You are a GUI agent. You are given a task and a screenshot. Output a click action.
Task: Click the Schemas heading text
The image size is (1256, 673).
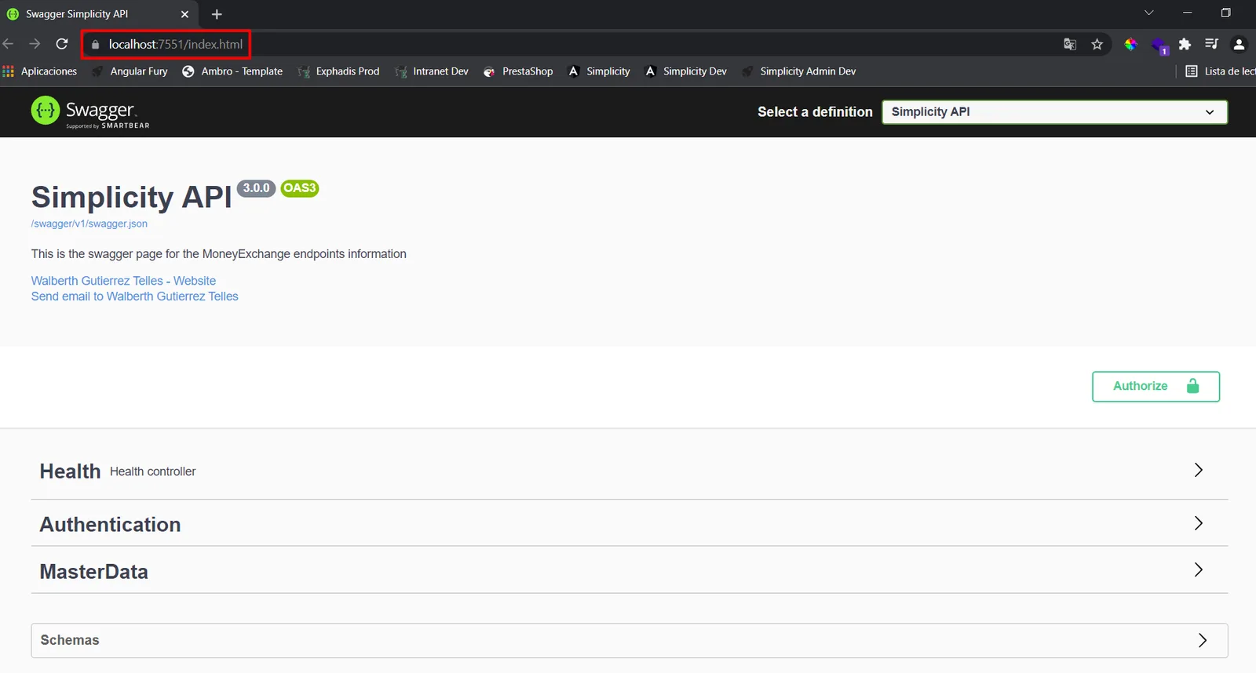70,640
